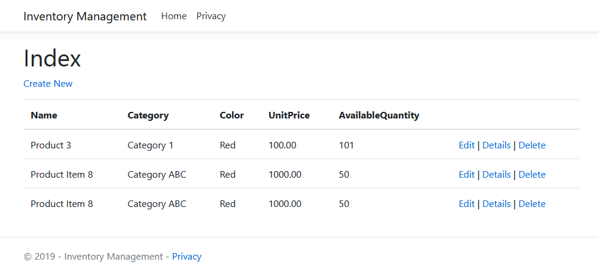Select the AvailableQuantity column header
Viewport: 598px width, 271px height.
click(379, 115)
